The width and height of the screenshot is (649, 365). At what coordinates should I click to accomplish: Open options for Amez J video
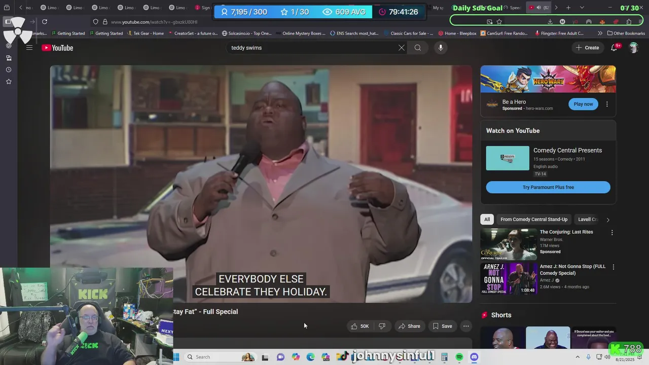pos(613,267)
